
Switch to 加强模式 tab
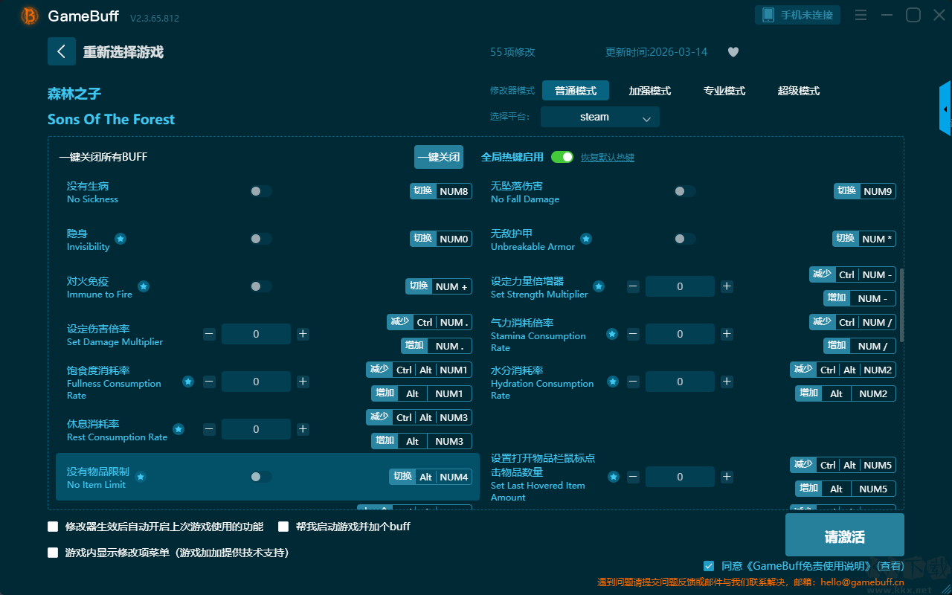pyautogui.click(x=650, y=91)
